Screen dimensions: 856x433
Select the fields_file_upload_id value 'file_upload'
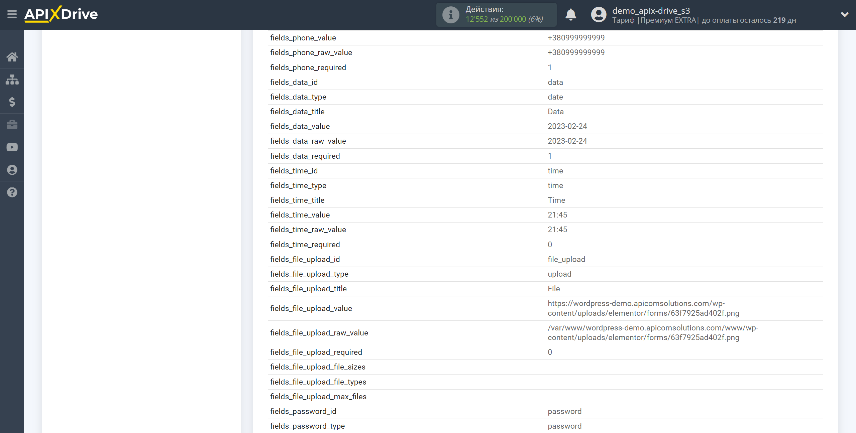click(x=566, y=259)
